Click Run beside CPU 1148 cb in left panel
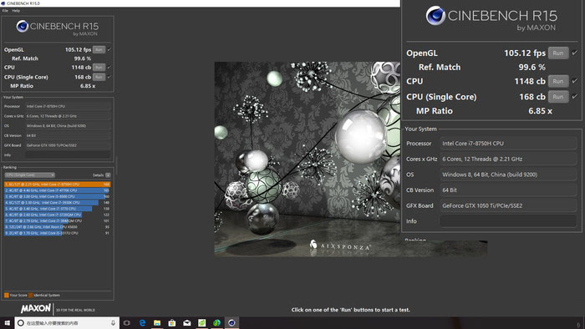Screen dimensions: 585x329 tap(99, 68)
